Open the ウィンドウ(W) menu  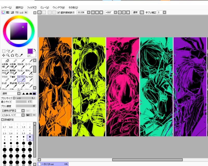pyautogui.click(x=59, y=8)
